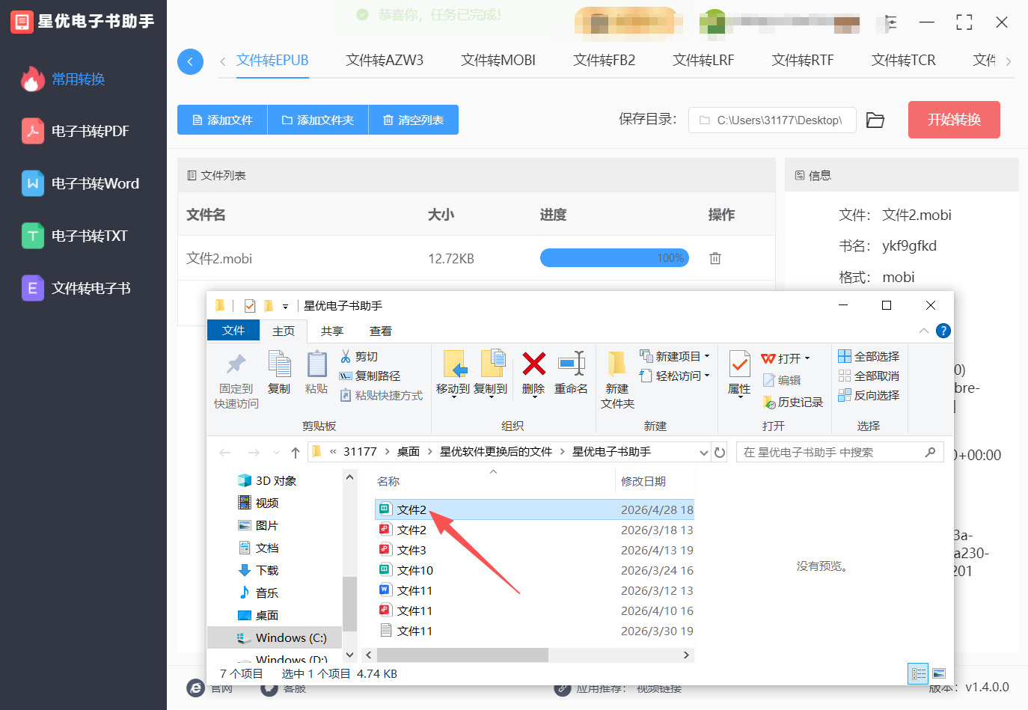Click 复制路径 in the clipboard group
The image size is (1028, 710).
(x=370, y=376)
